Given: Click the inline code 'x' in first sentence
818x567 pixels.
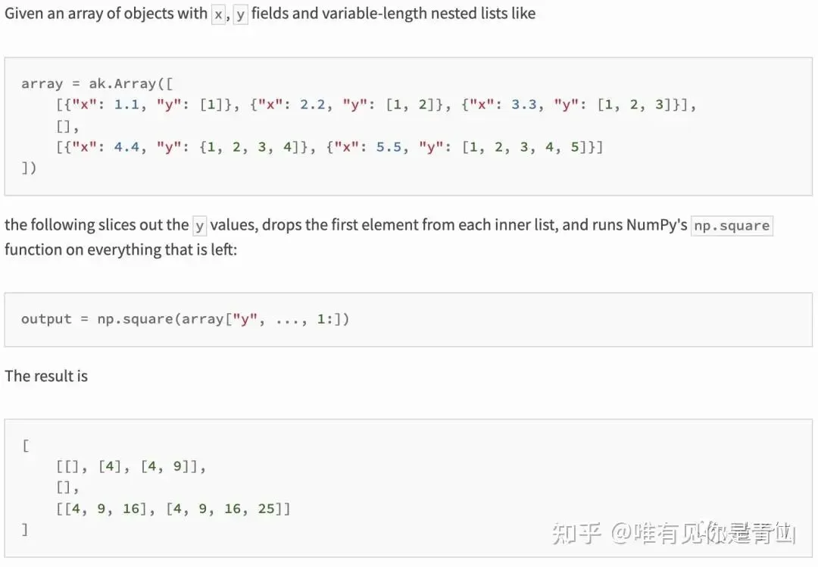Looking at the screenshot, I should (218, 14).
